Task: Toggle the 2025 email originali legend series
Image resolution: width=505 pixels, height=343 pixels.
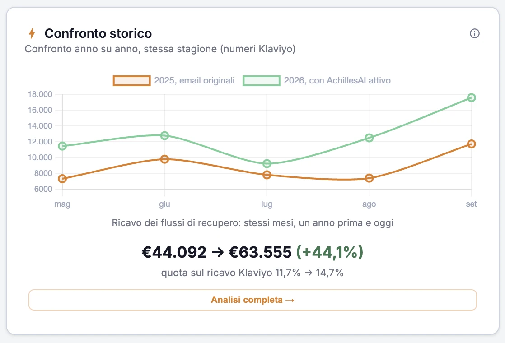Action: pyautogui.click(x=173, y=80)
